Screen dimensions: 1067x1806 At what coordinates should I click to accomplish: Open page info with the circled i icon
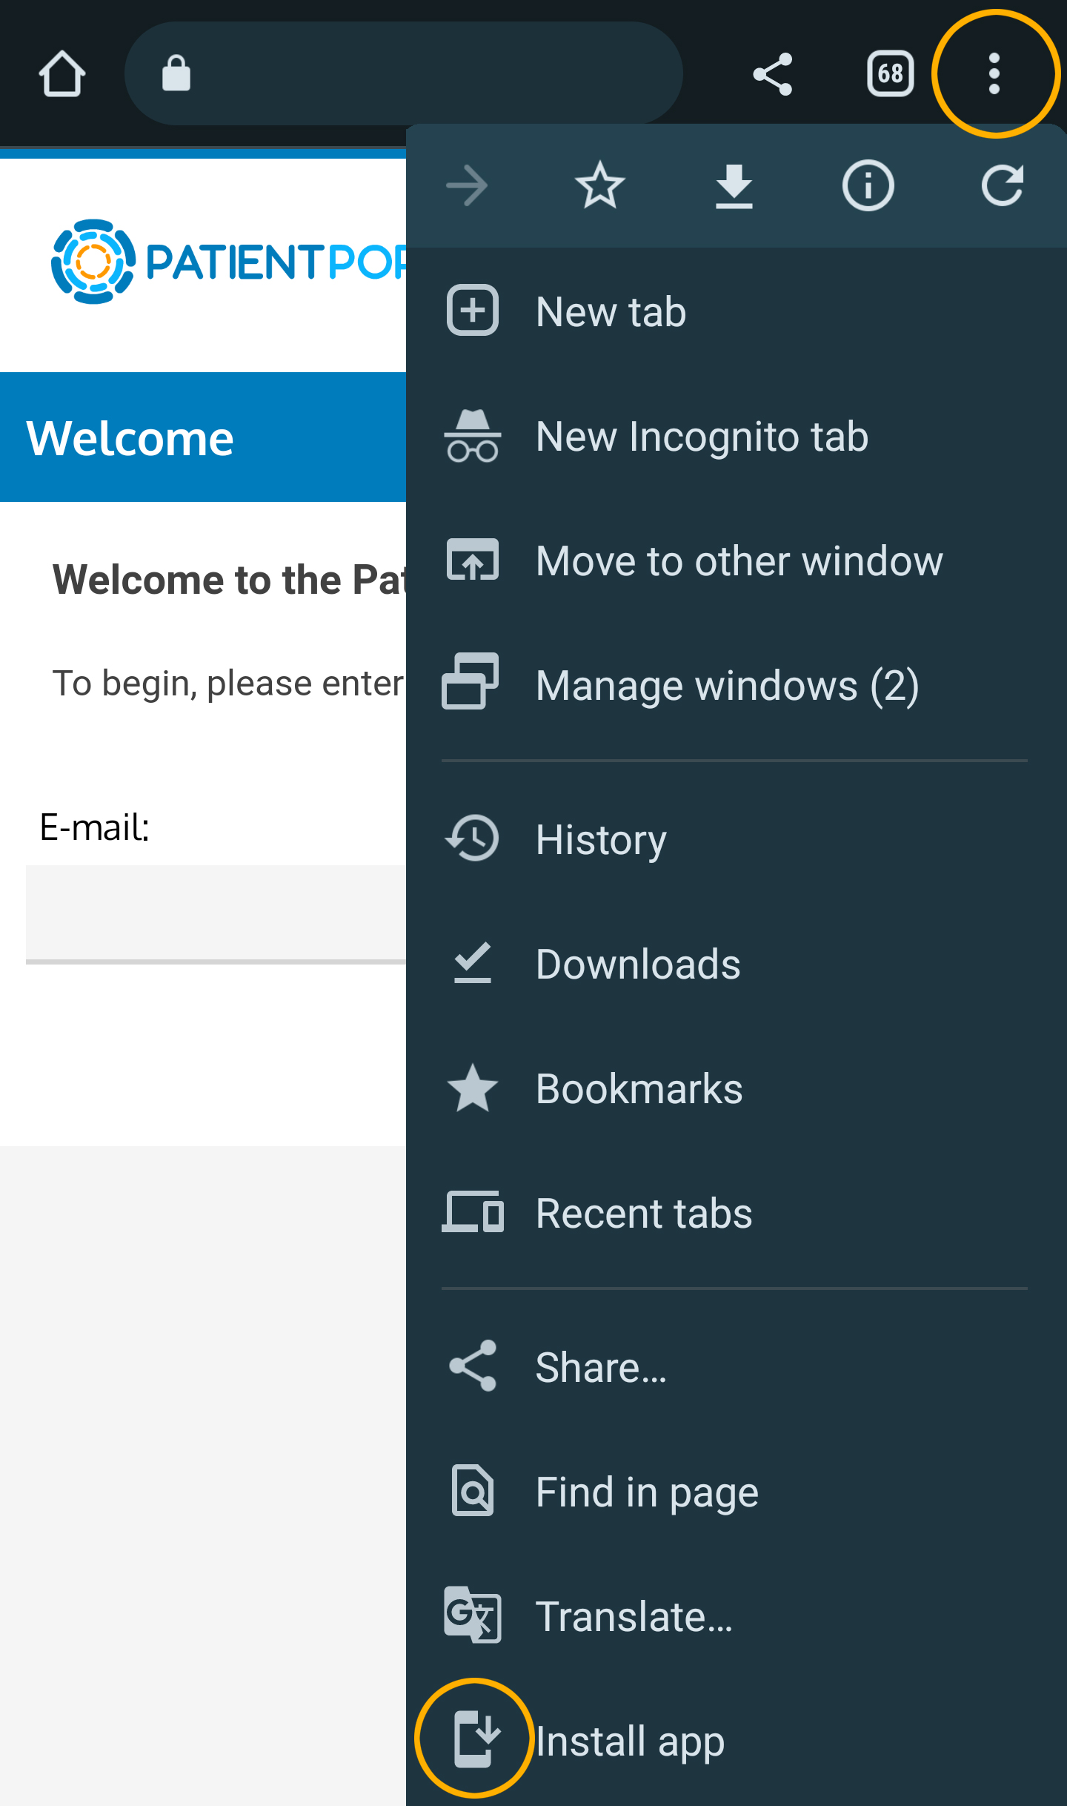868,185
